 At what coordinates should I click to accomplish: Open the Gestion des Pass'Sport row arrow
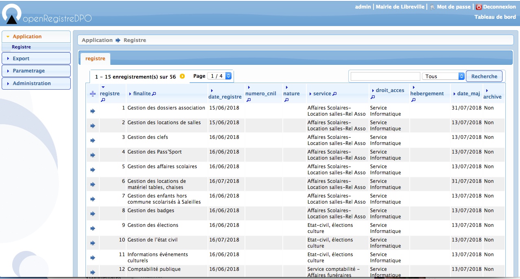(x=93, y=155)
